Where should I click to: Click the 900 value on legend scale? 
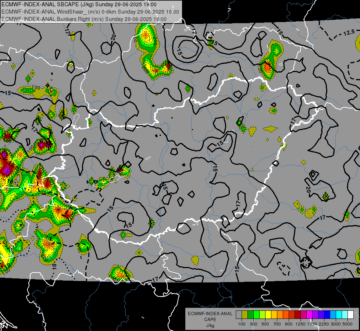[289, 324]
